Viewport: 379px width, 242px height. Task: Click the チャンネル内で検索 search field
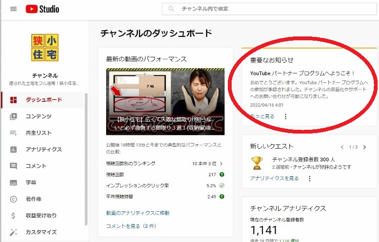269,9
